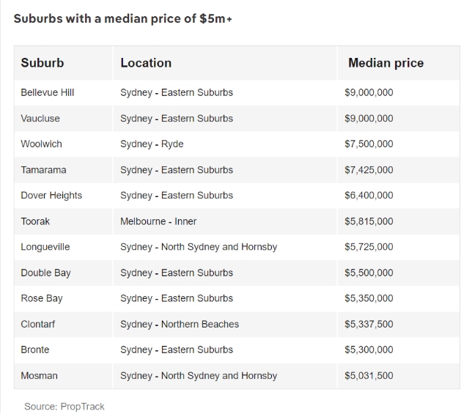Select the Dover Heights suburb cell
Screen dimensions: 472x414
63,196
